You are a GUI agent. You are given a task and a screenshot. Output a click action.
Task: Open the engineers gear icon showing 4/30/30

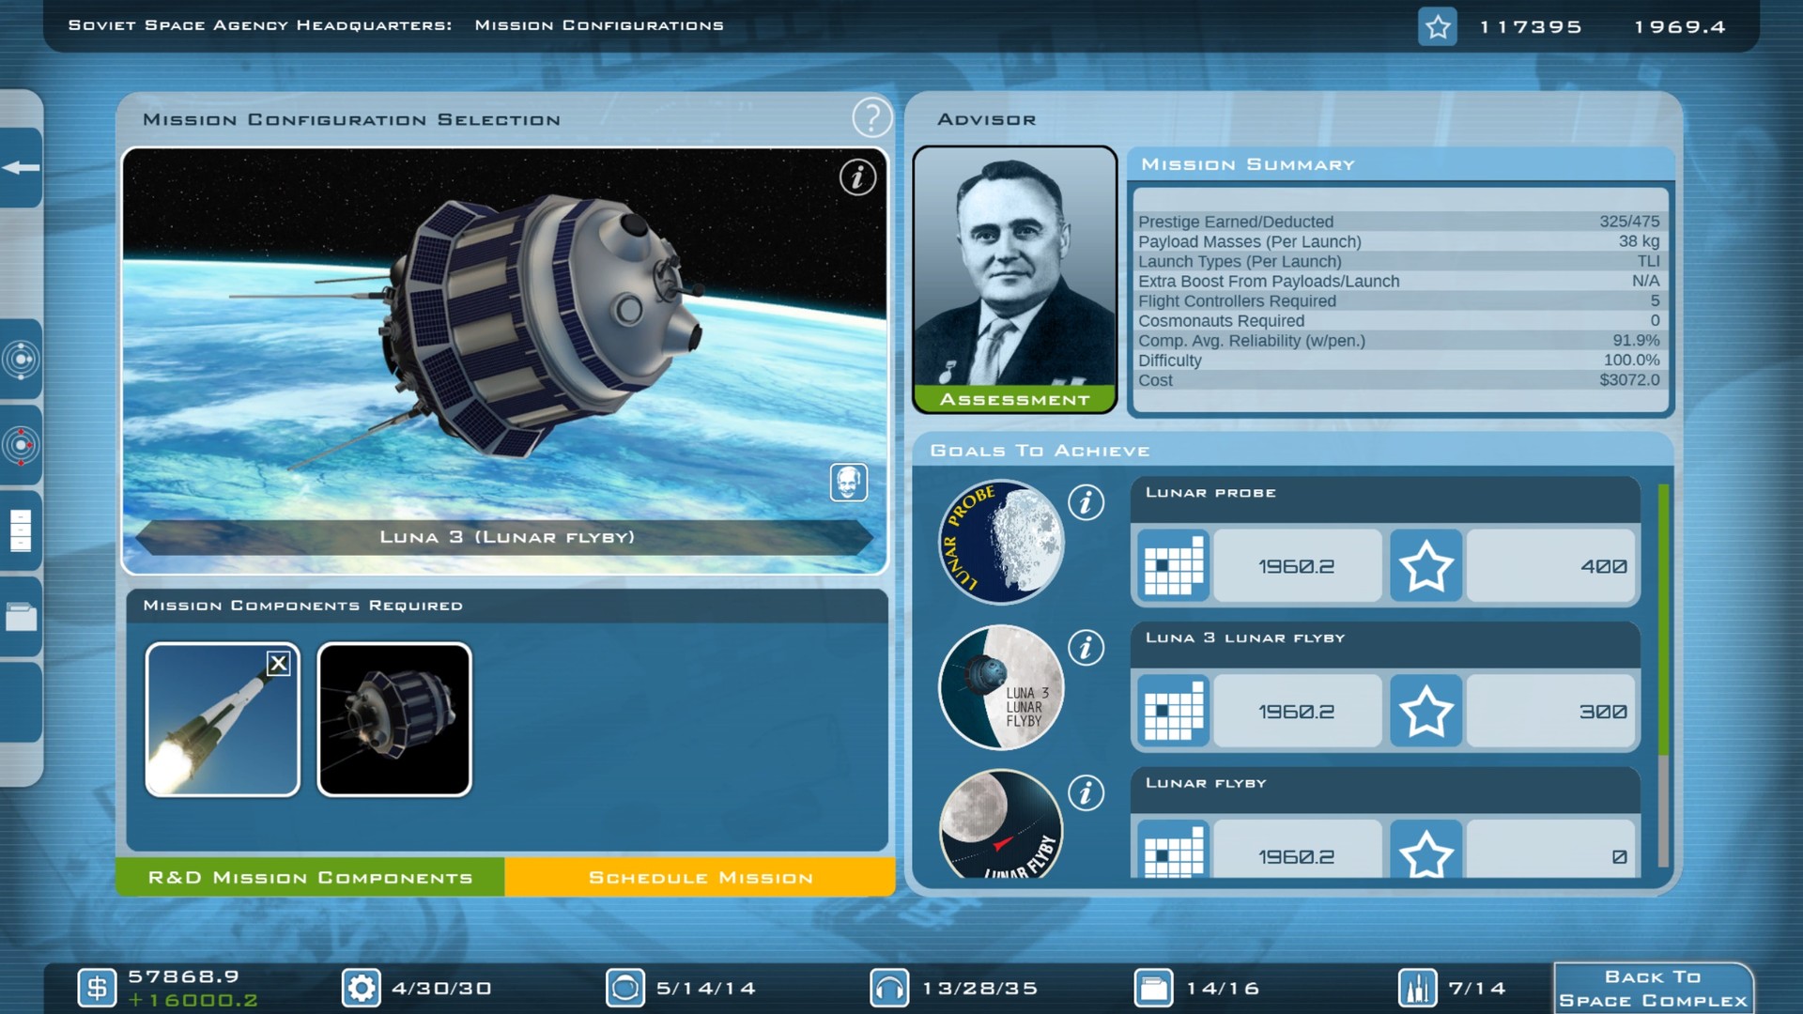pyautogui.click(x=362, y=988)
